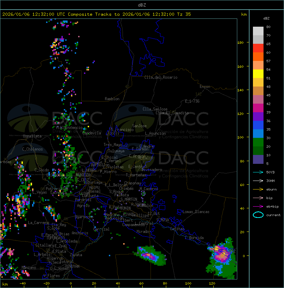Click the 'Encon' map label
The width and height of the screenshot is (284, 288).
[x=205, y=87]
